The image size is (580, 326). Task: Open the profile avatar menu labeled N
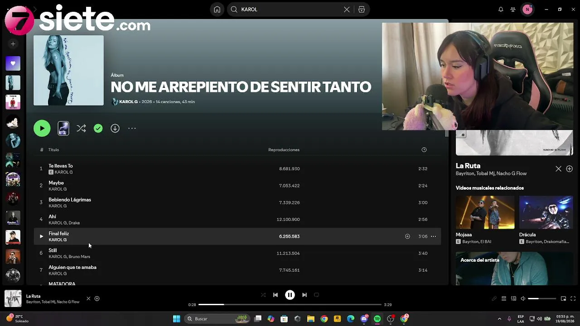click(527, 10)
